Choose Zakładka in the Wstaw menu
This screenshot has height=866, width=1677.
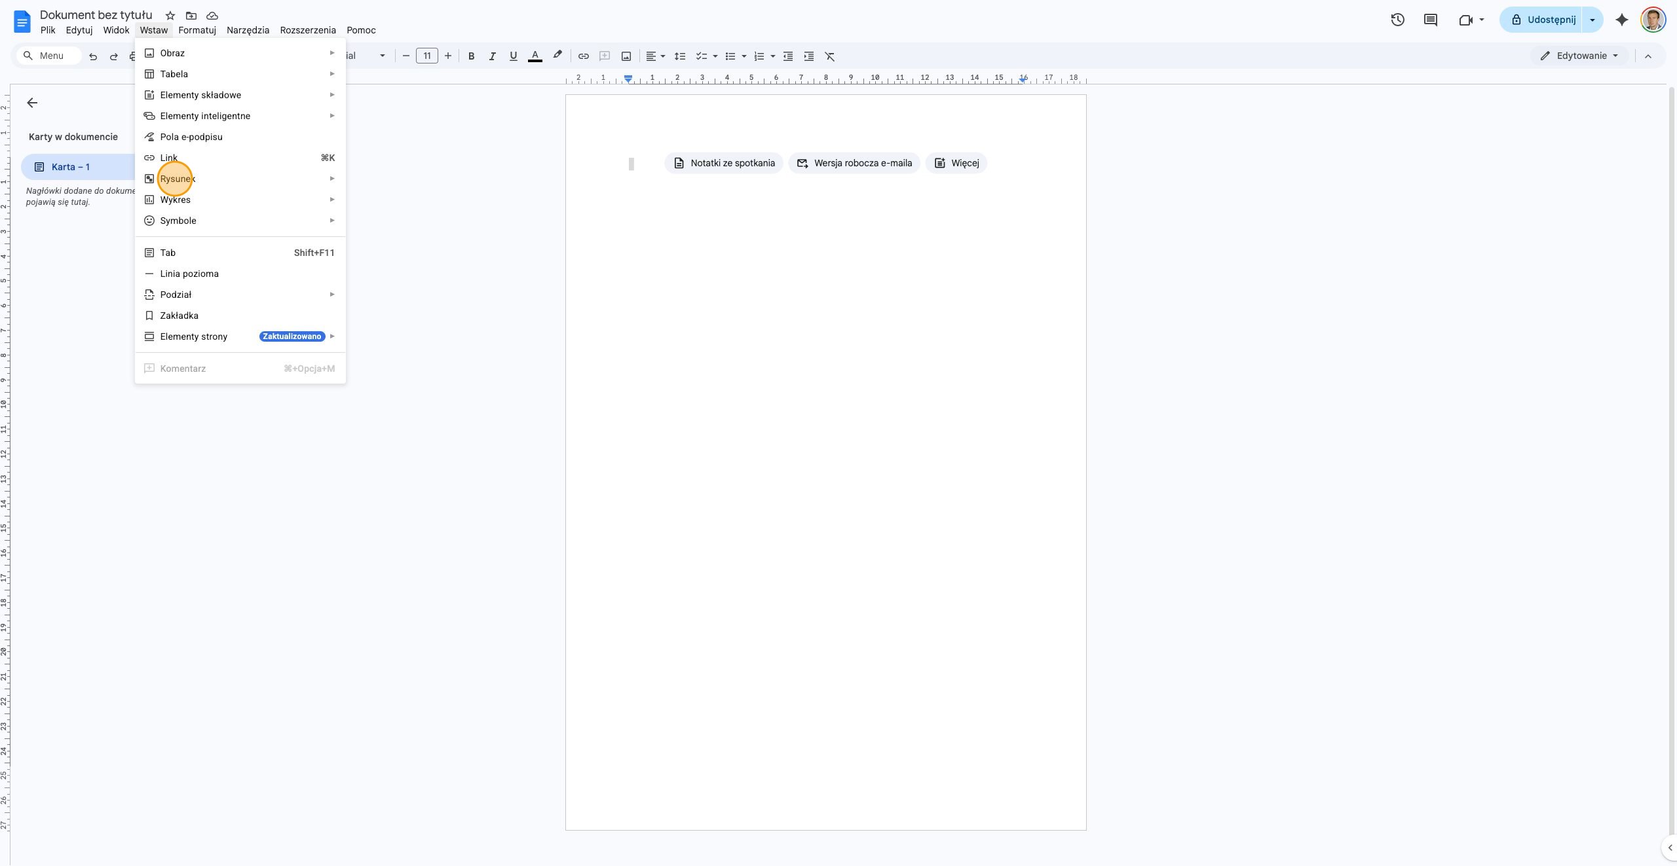(x=240, y=316)
